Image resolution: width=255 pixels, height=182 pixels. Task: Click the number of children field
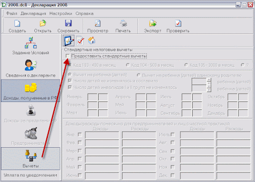point(199,82)
